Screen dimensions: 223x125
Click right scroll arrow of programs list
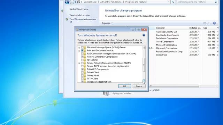(x=217, y=86)
